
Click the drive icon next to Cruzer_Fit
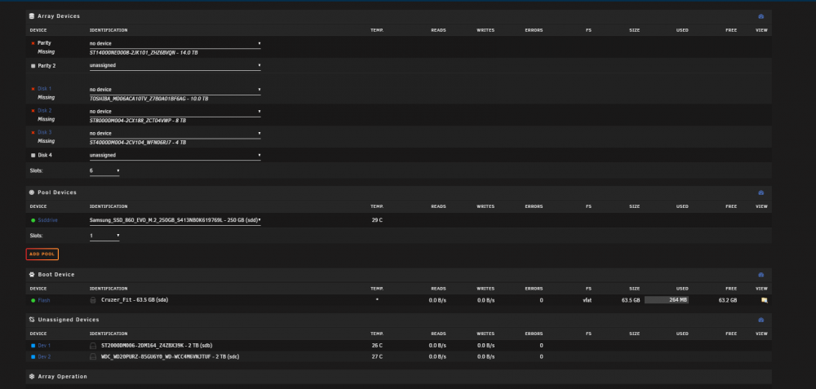tap(93, 300)
